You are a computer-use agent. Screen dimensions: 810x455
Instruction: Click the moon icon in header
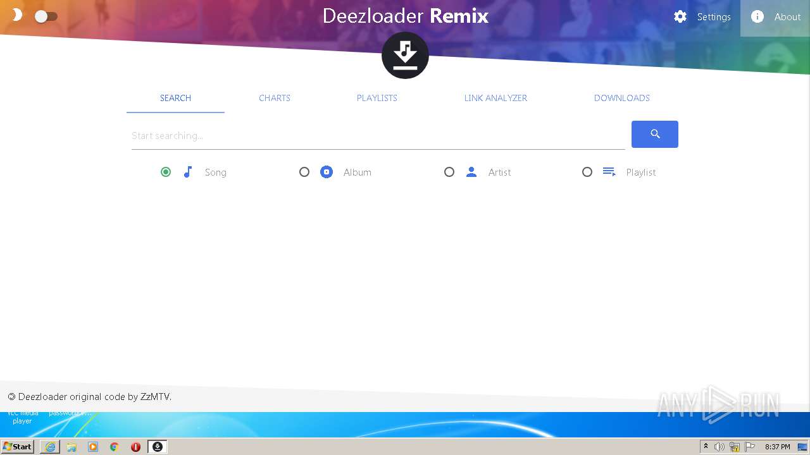click(x=17, y=15)
